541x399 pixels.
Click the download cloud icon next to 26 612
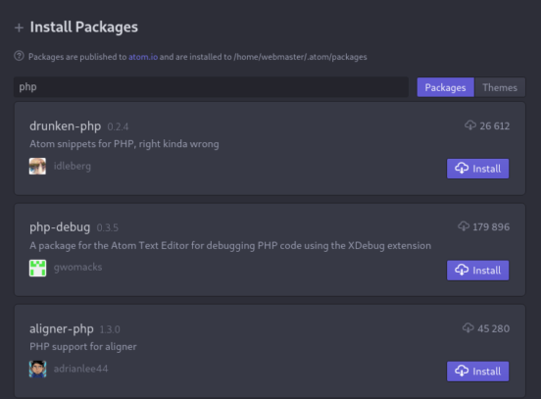click(470, 125)
